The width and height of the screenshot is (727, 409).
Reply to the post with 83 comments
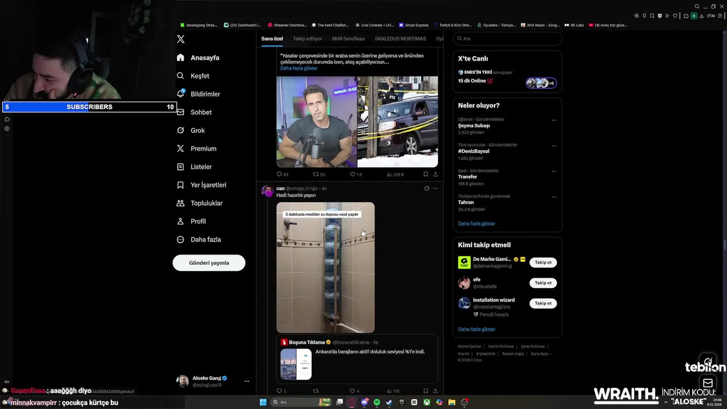click(x=282, y=174)
